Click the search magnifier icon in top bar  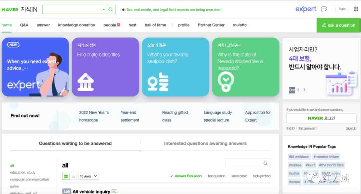(x=111, y=9)
